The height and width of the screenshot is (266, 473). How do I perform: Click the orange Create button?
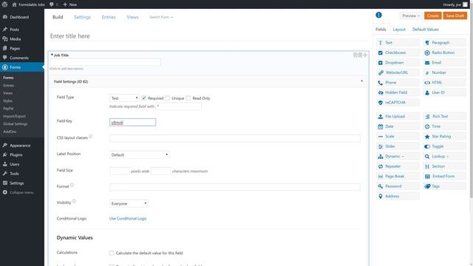(x=433, y=16)
